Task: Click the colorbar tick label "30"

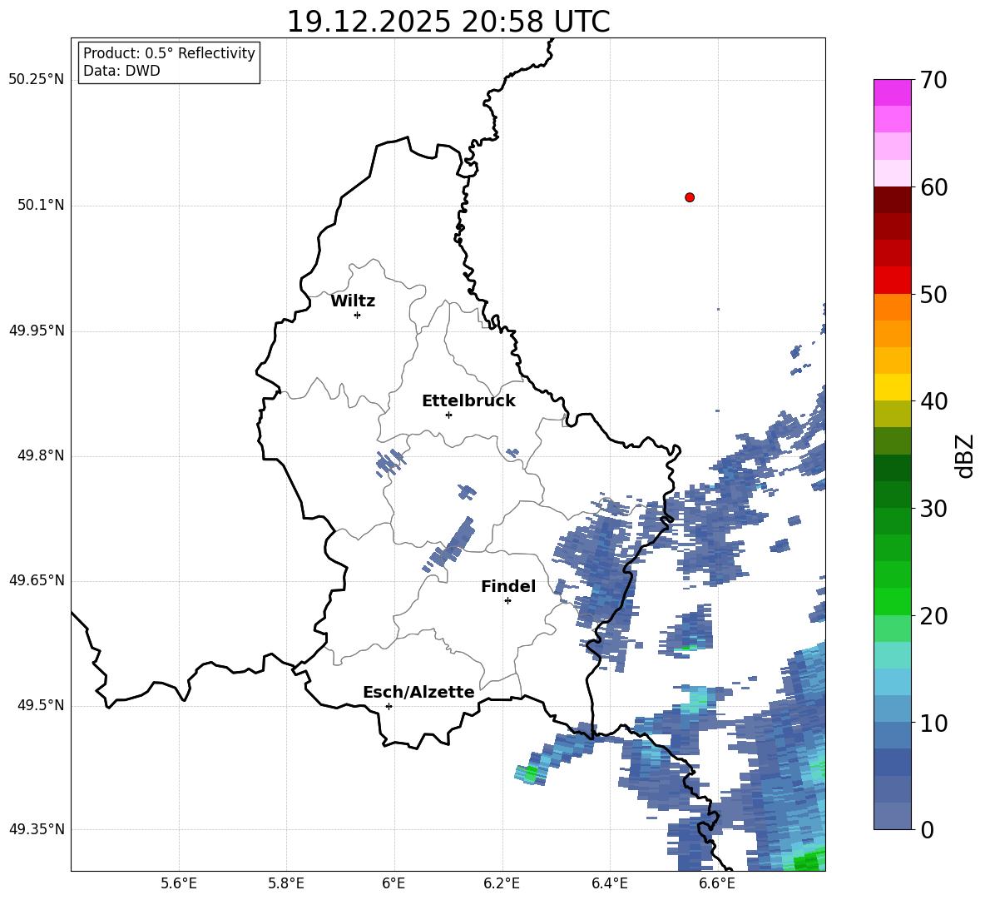Action: [x=933, y=509]
